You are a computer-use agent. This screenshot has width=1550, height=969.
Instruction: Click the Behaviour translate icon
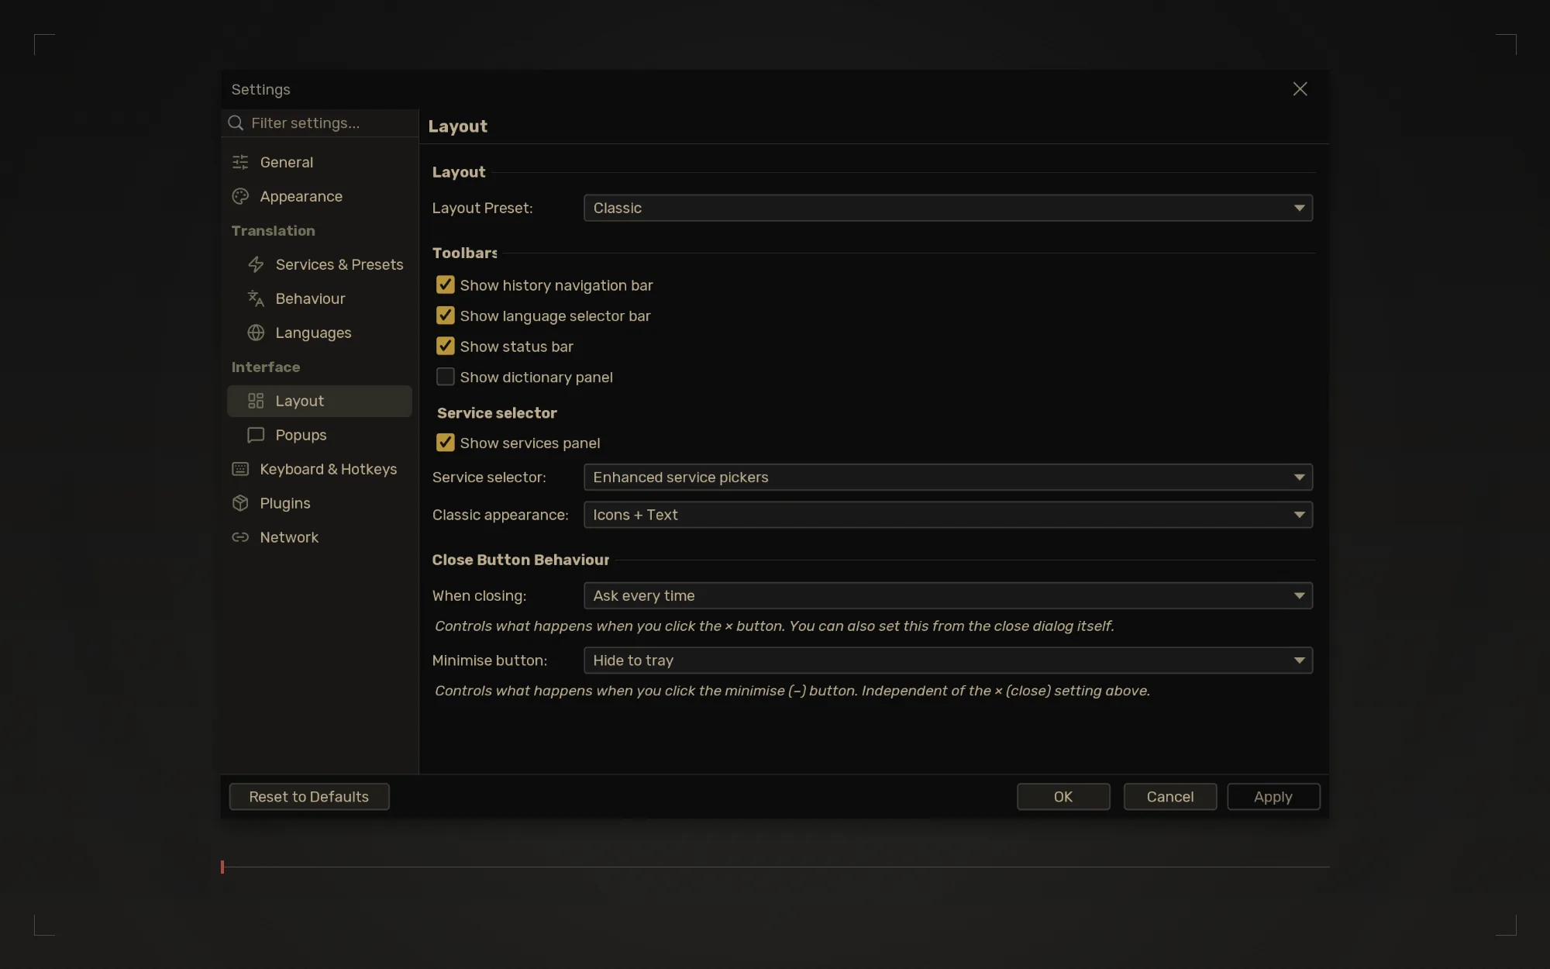(x=256, y=298)
